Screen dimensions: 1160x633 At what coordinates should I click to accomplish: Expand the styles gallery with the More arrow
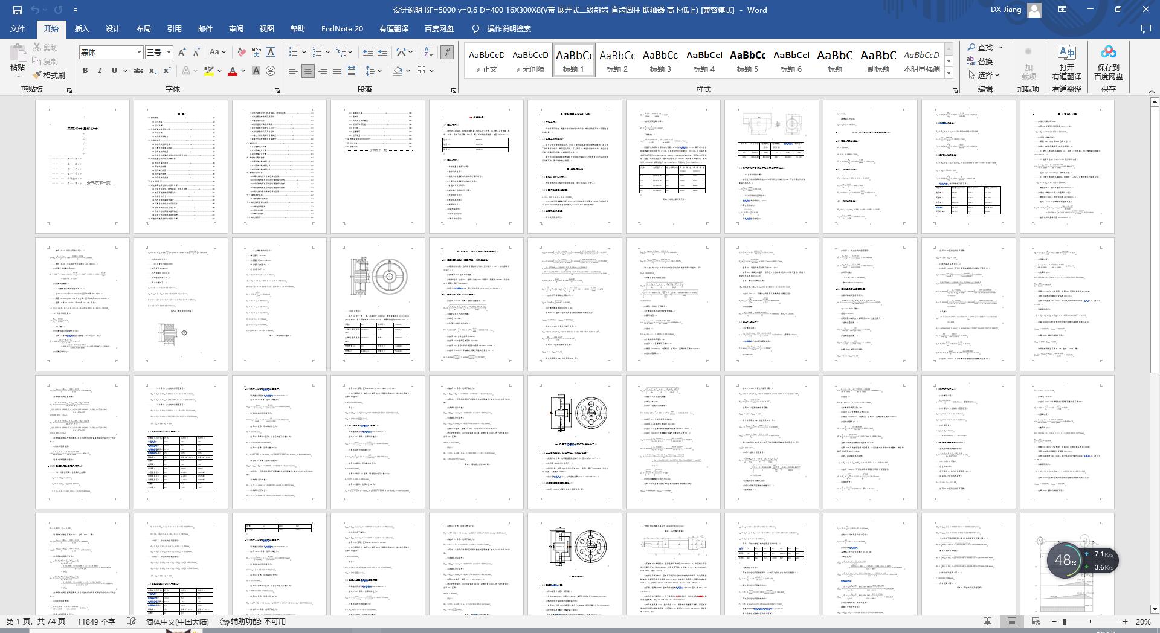949,73
